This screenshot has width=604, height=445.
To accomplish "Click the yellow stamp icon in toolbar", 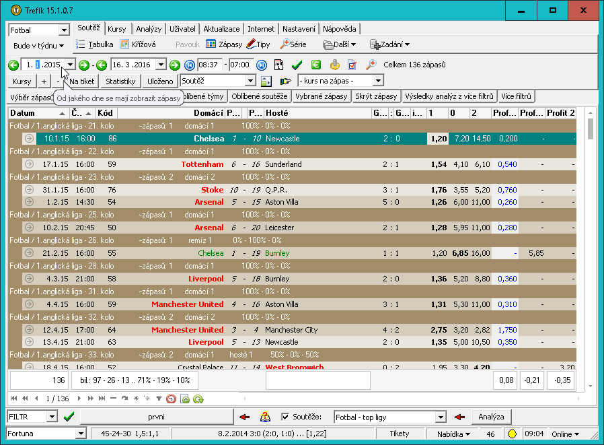I will 335,65.
